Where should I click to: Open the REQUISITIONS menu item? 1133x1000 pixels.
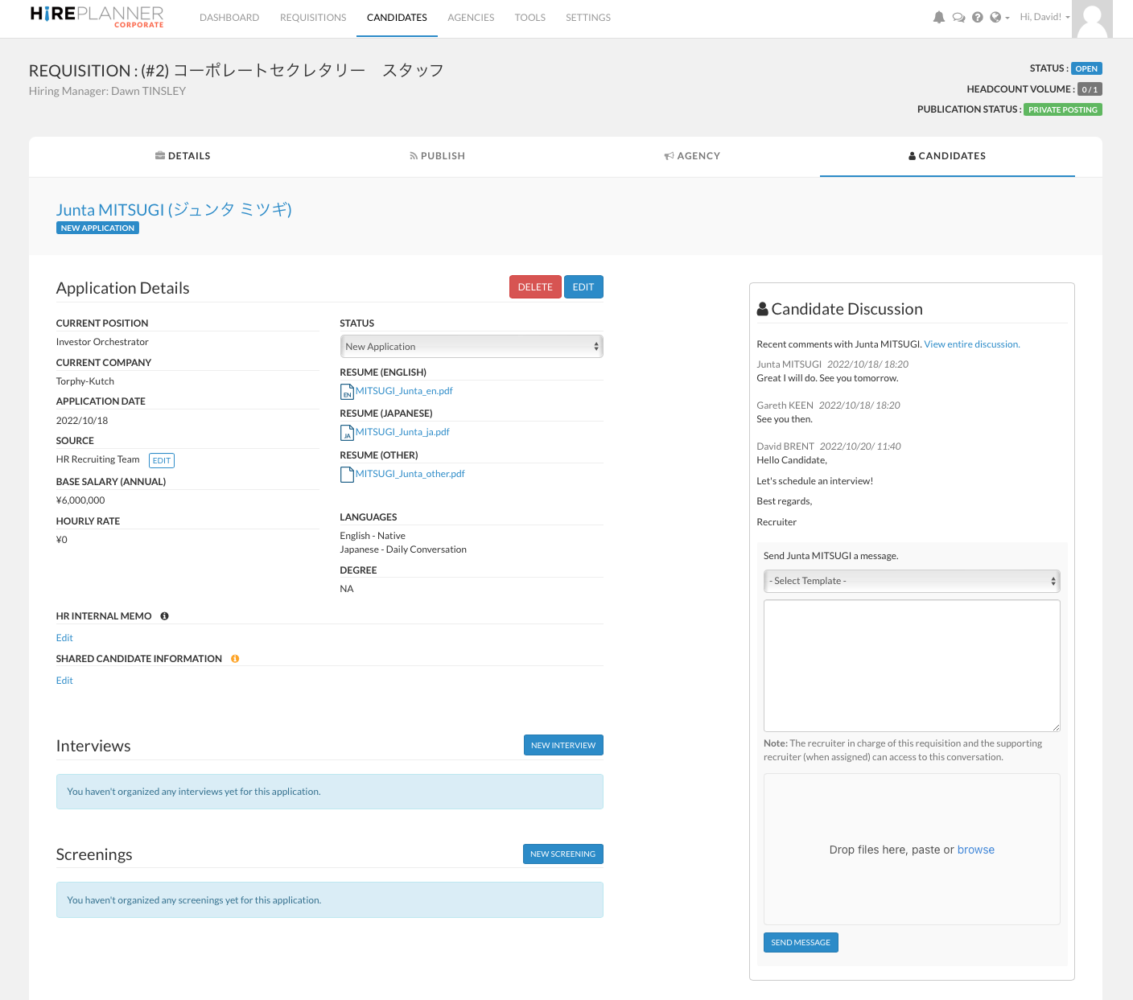[312, 17]
